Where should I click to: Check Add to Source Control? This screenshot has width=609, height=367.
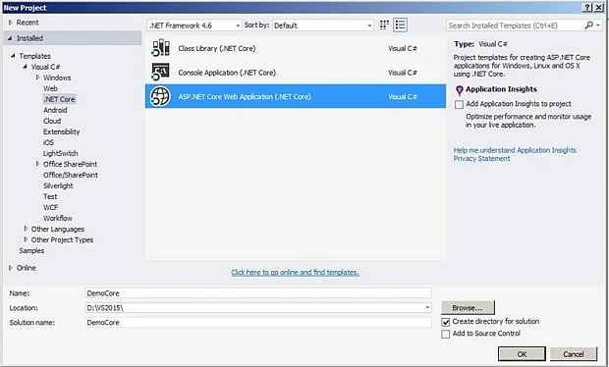point(446,334)
